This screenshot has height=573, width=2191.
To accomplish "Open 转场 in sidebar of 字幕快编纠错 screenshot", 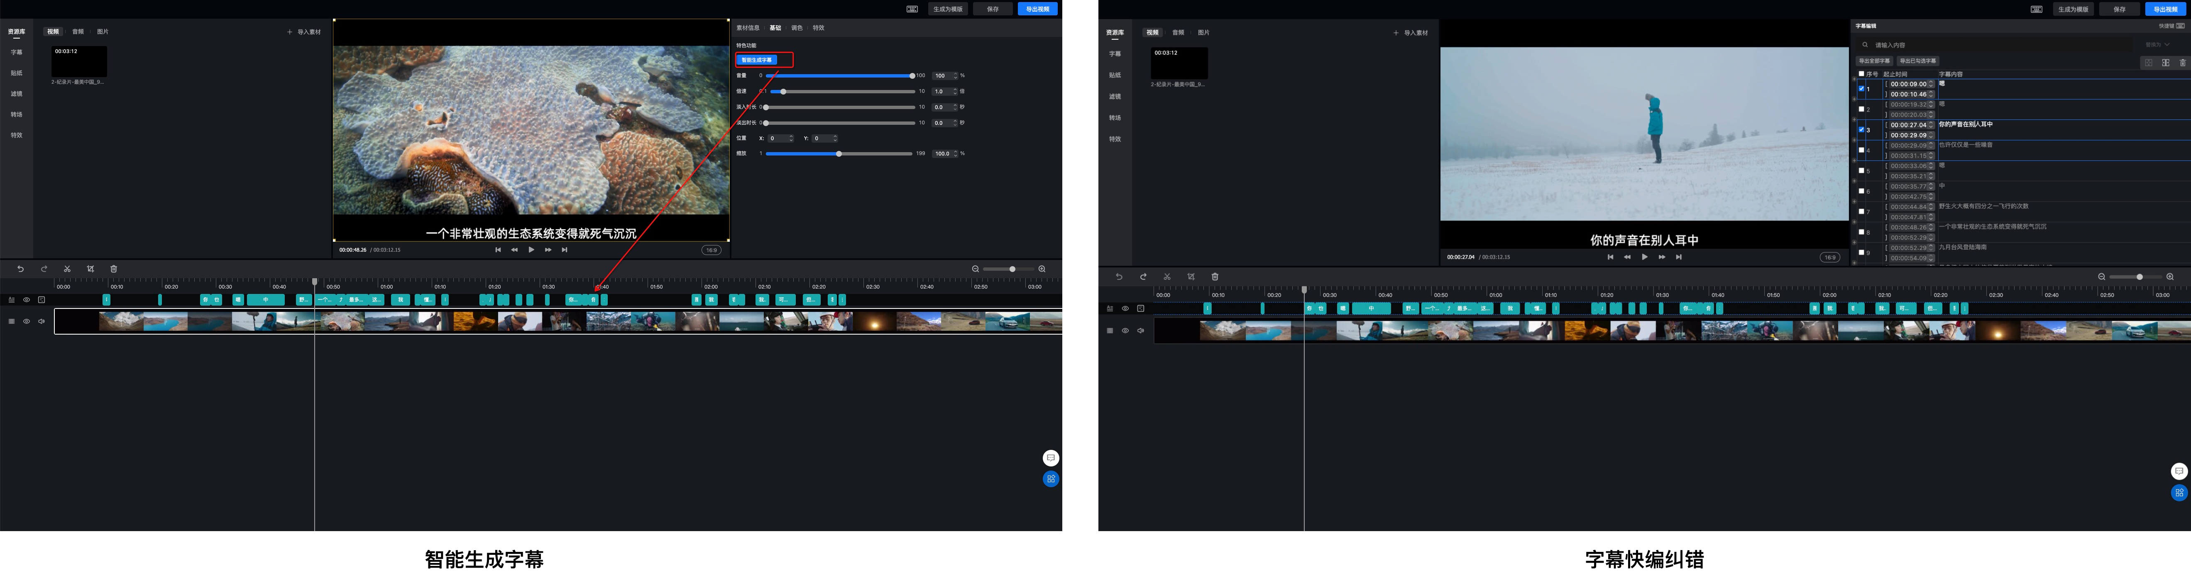I will tap(1115, 118).
